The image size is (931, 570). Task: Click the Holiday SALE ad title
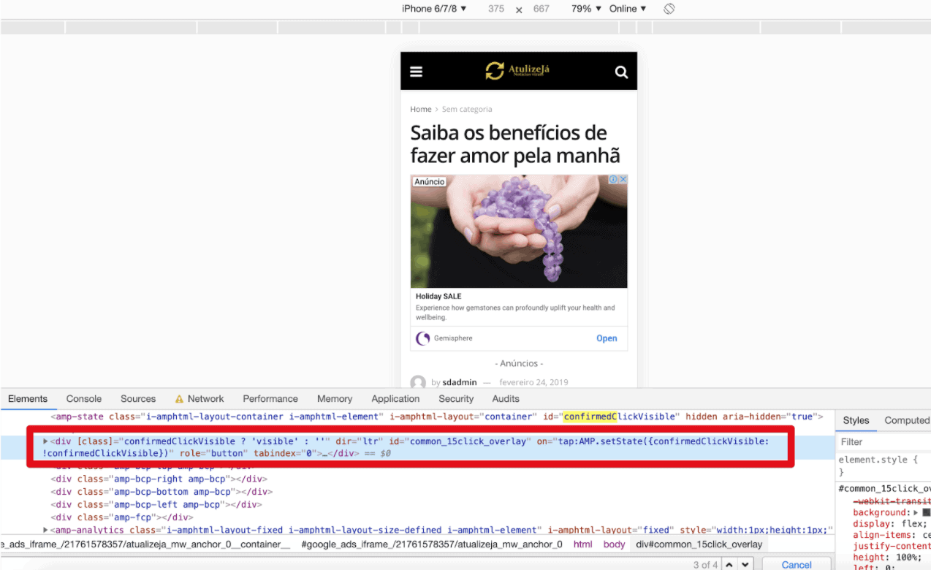(438, 297)
